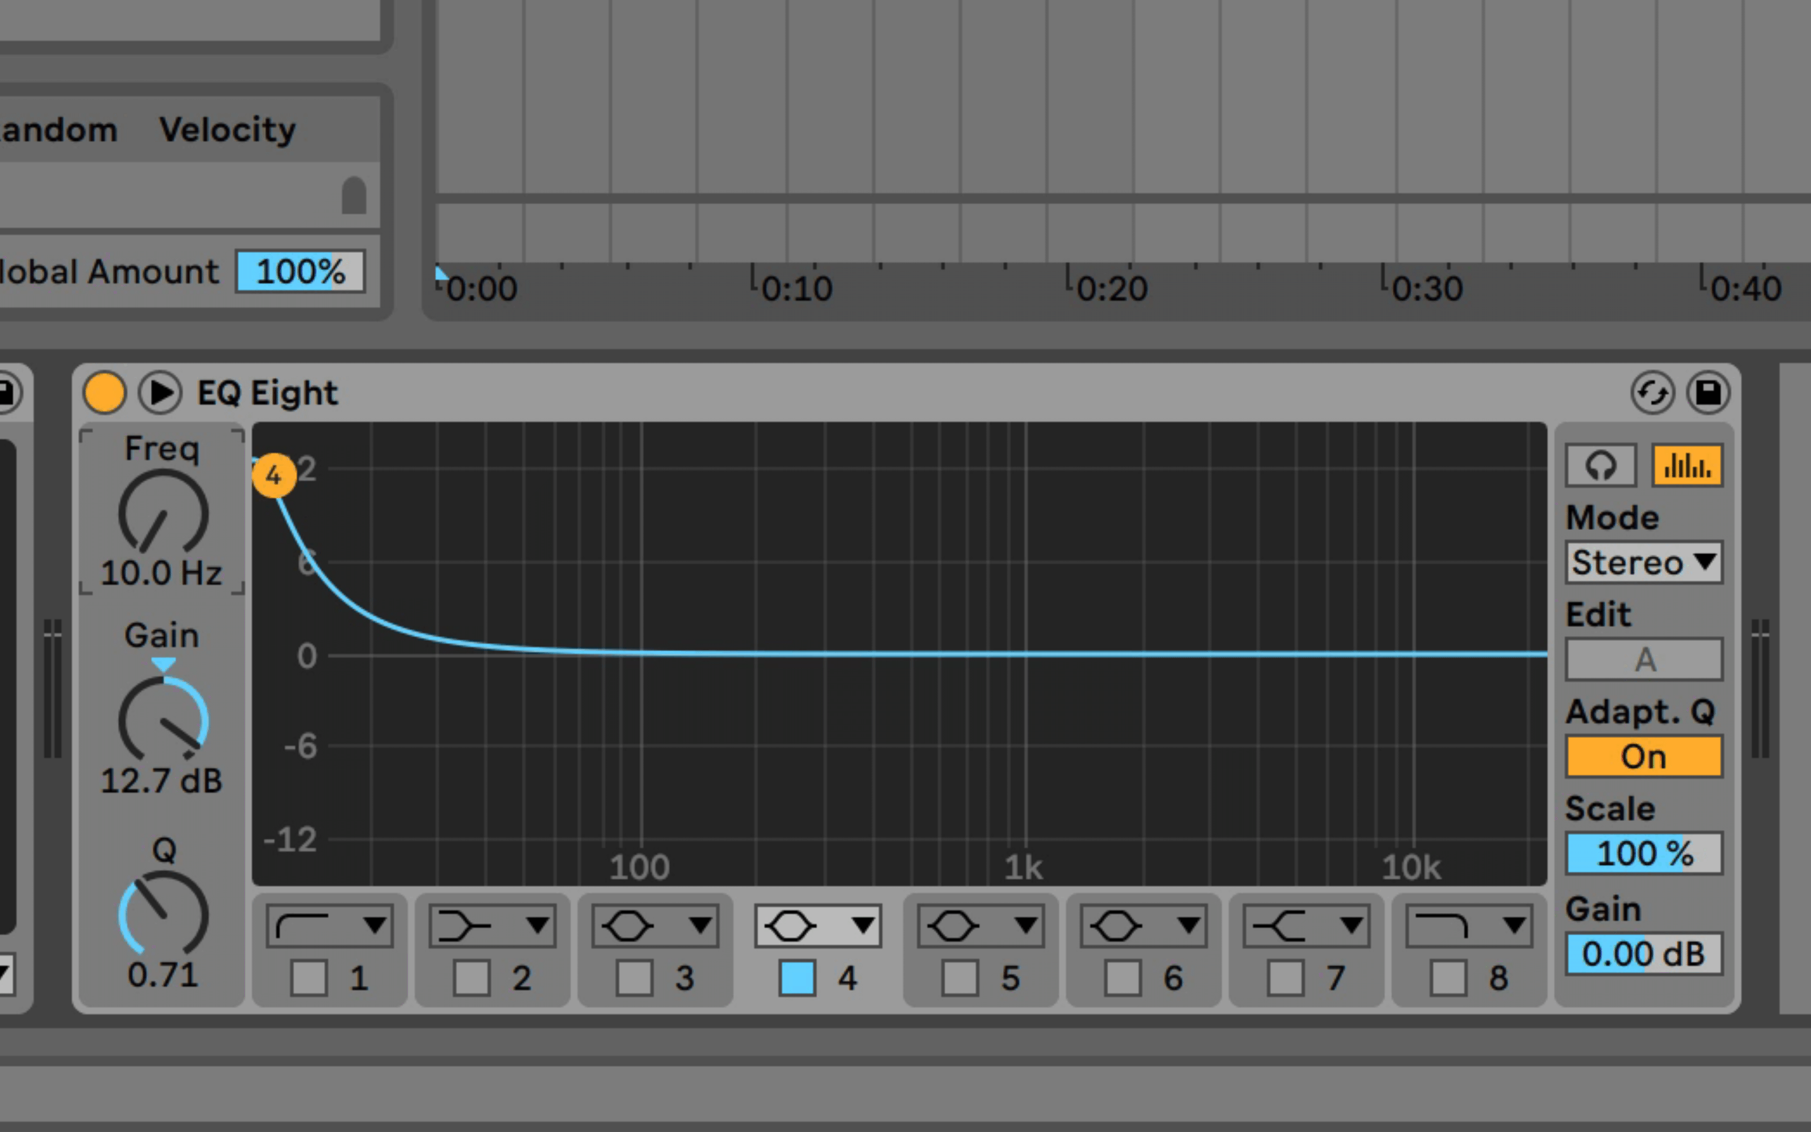Disable filter band 4 activator
The width and height of the screenshot is (1811, 1132).
tap(797, 978)
